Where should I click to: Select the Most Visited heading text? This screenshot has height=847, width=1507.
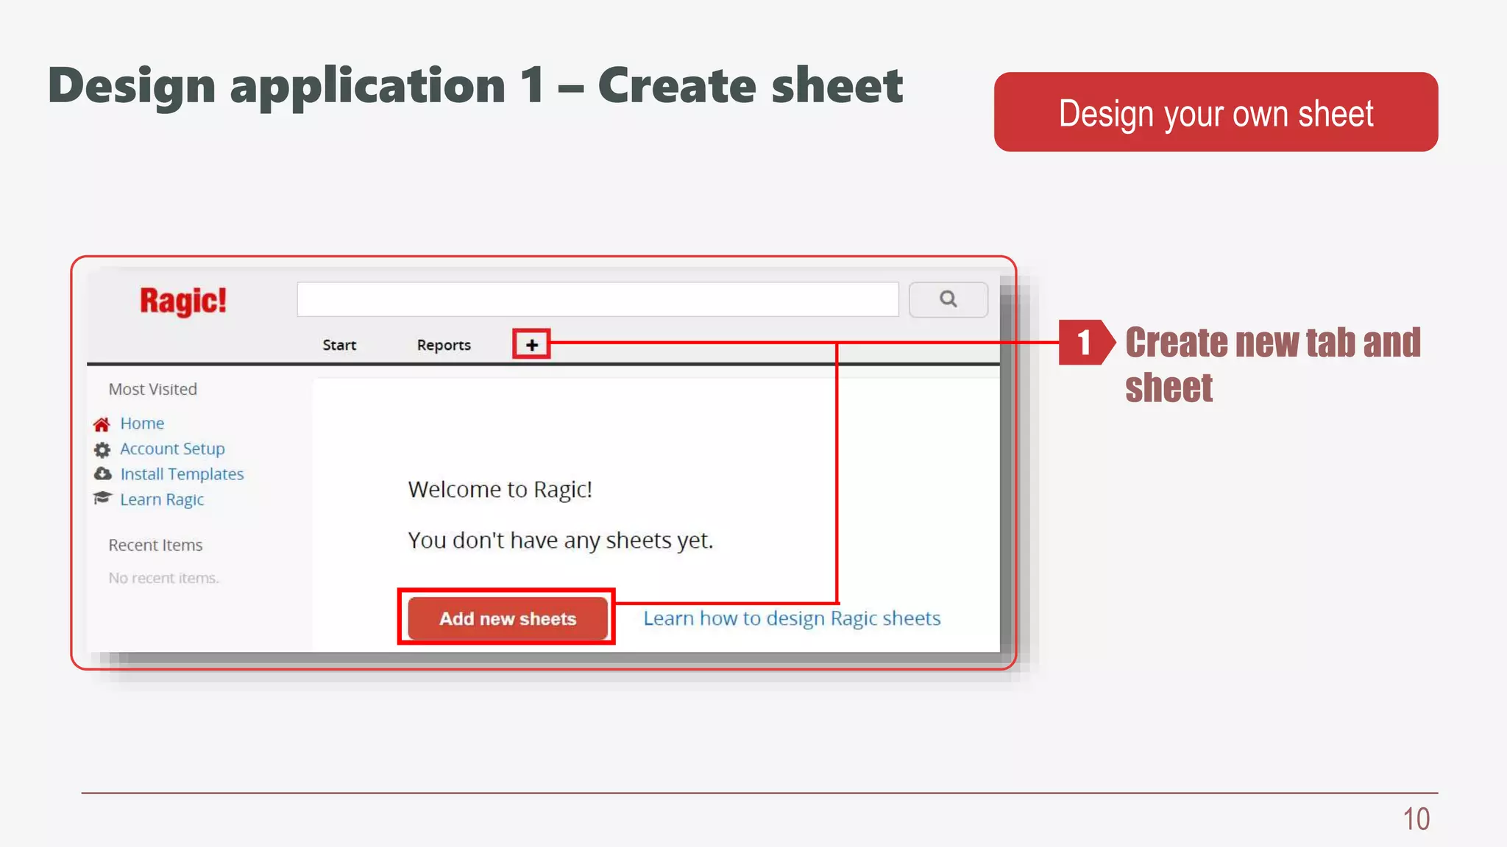[x=153, y=389]
